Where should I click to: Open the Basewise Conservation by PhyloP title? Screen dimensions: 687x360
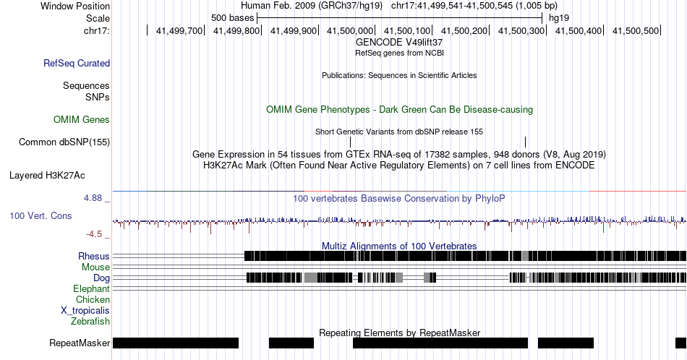pyautogui.click(x=399, y=198)
